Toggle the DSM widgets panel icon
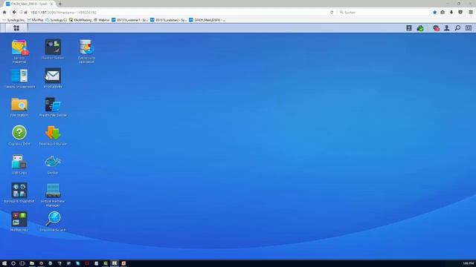This screenshot has height=267, width=476. point(469,28)
